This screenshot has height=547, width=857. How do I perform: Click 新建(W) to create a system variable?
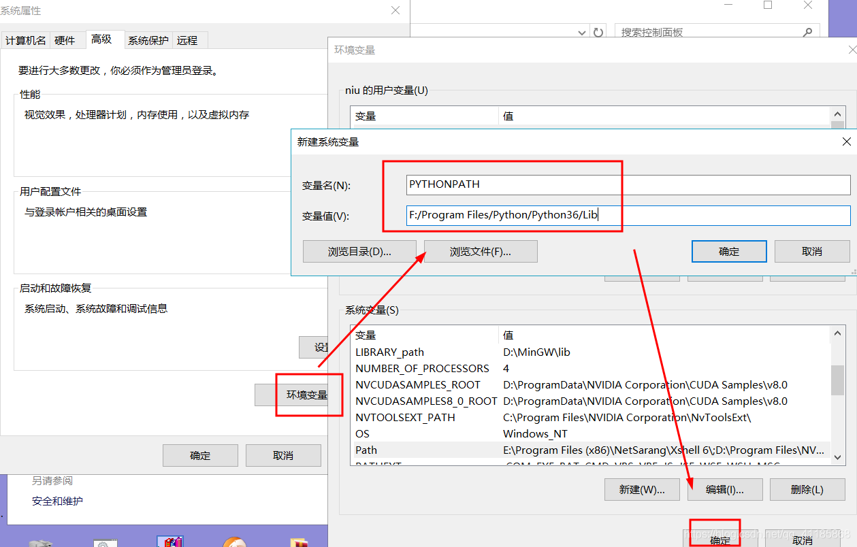(641, 489)
